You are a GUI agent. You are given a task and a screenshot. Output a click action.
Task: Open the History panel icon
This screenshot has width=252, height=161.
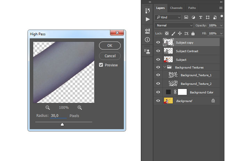(x=147, y=11)
